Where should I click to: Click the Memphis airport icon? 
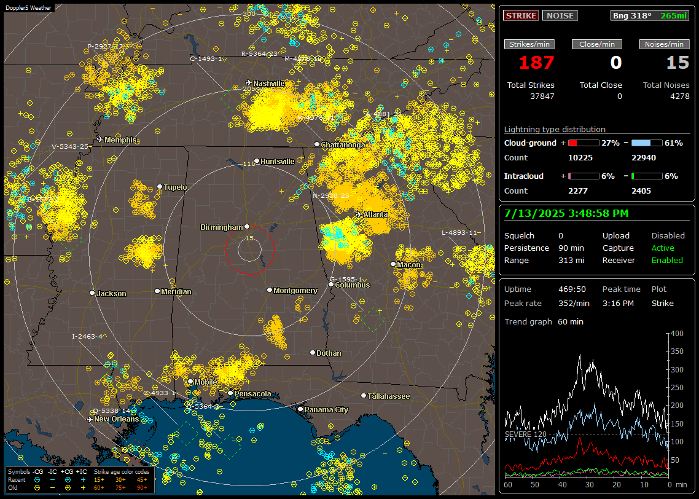pos(100,139)
